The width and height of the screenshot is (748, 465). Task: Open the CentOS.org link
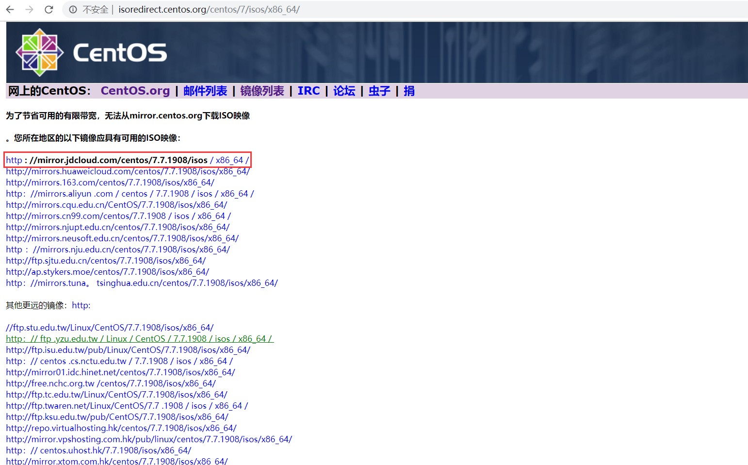click(135, 91)
